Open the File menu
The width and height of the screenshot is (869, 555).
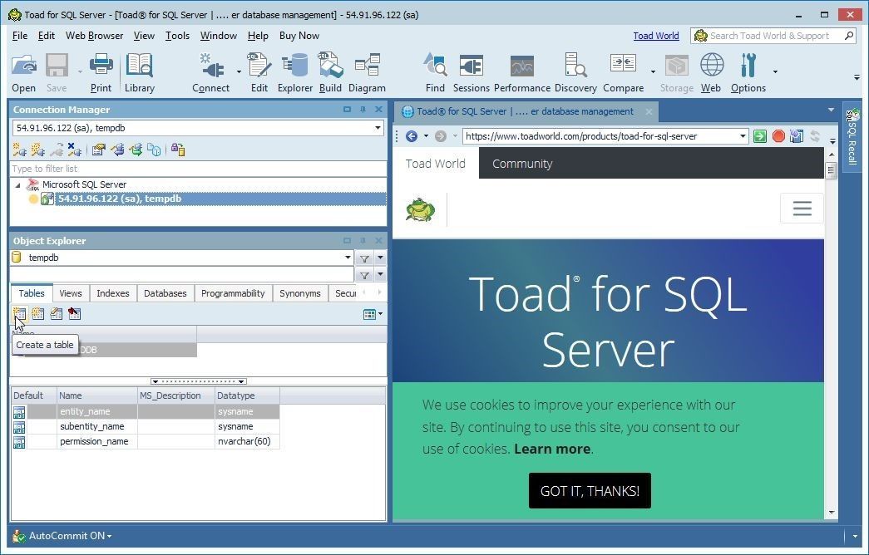coord(19,36)
